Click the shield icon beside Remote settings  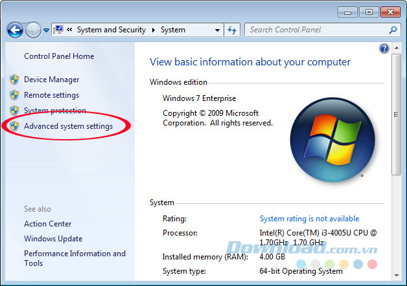(x=14, y=95)
